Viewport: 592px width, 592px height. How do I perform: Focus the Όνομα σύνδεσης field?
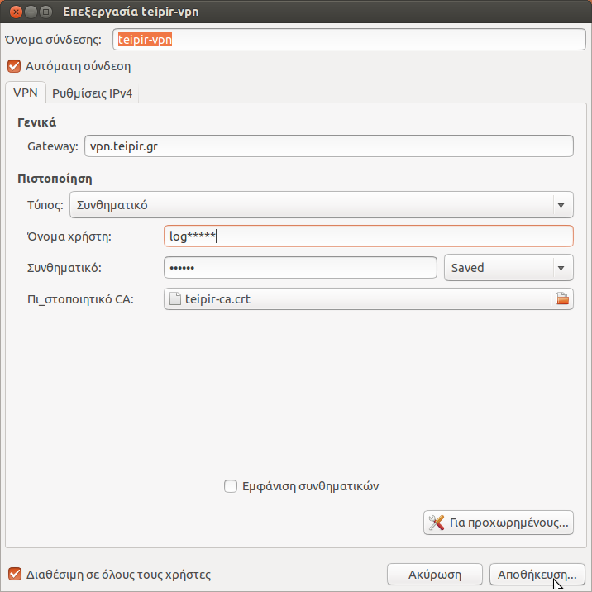(x=349, y=39)
